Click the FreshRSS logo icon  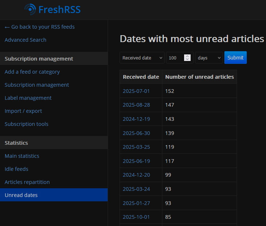point(30,9)
